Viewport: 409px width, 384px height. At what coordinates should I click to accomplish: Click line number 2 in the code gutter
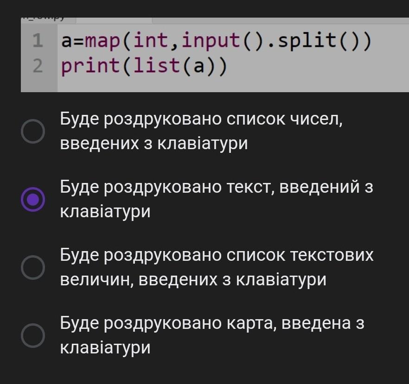click(x=38, y=66)
